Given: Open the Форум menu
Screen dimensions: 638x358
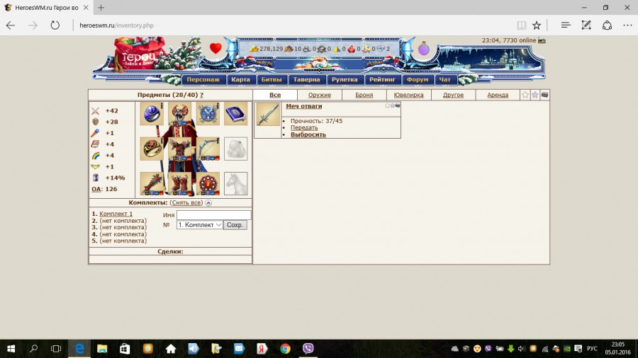Looking at the screenshot, I should click(x=417, y=79).
